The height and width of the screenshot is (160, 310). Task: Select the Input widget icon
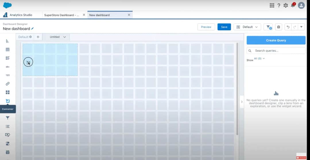[x=7, y=135]
